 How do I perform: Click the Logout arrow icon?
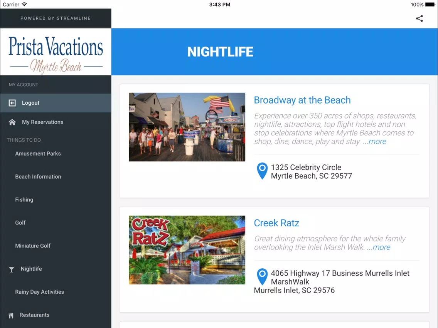pyautogui.click(x=12, y=103)
